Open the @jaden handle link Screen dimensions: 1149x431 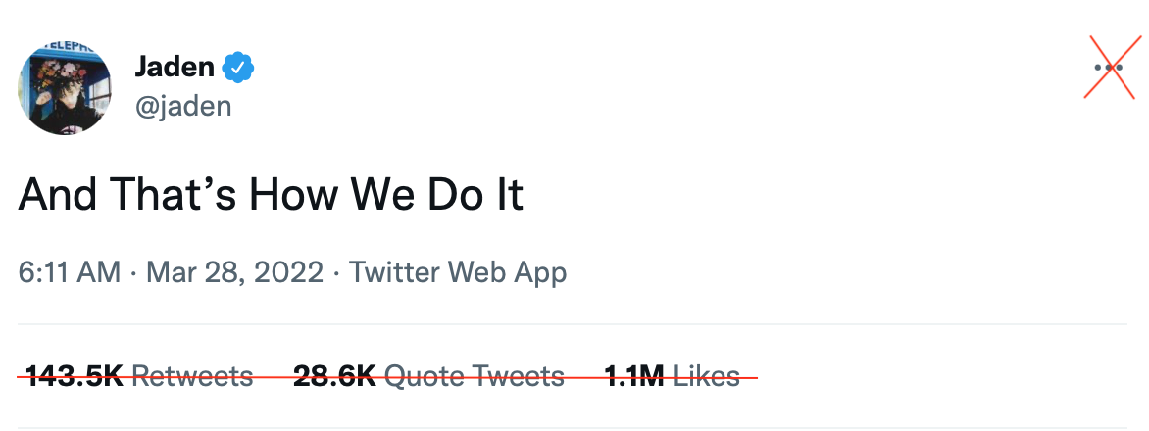pos(182,105)
